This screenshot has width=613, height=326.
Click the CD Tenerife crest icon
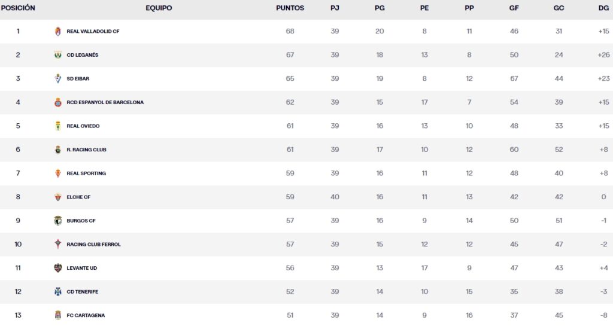(x=58, y=292)
